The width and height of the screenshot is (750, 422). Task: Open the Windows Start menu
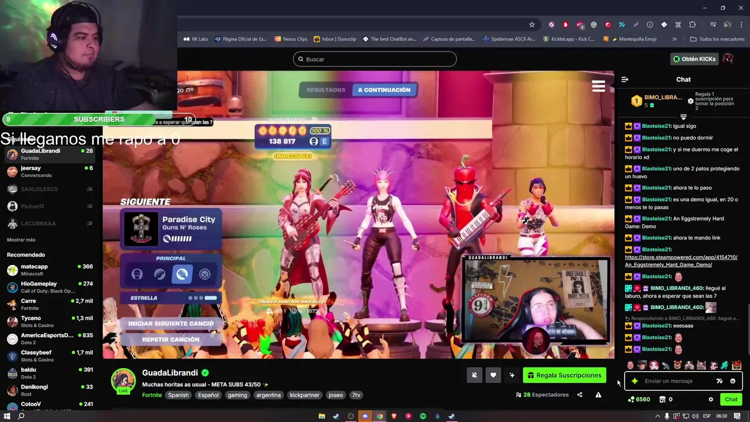click(x=7, y=416)
